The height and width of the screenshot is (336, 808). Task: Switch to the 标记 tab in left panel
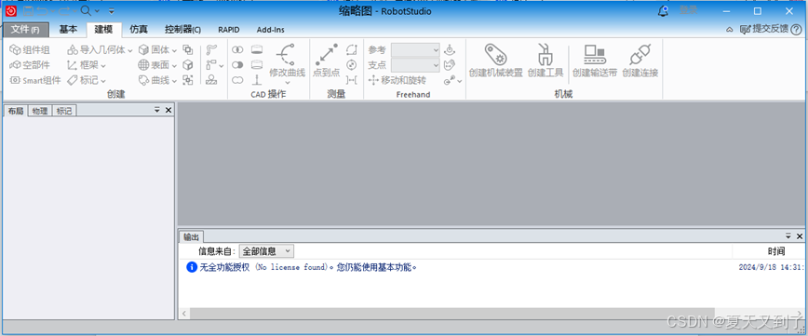coord(64,110)
